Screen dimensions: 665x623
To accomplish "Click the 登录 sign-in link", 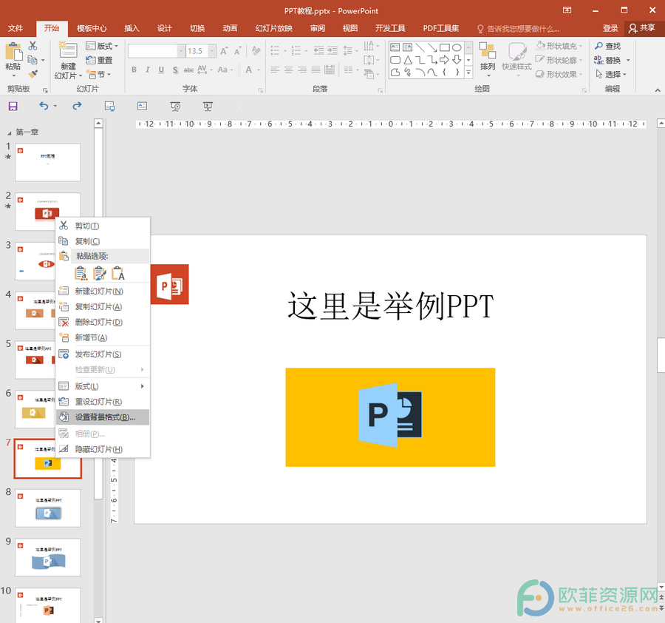I will [610, 28].
